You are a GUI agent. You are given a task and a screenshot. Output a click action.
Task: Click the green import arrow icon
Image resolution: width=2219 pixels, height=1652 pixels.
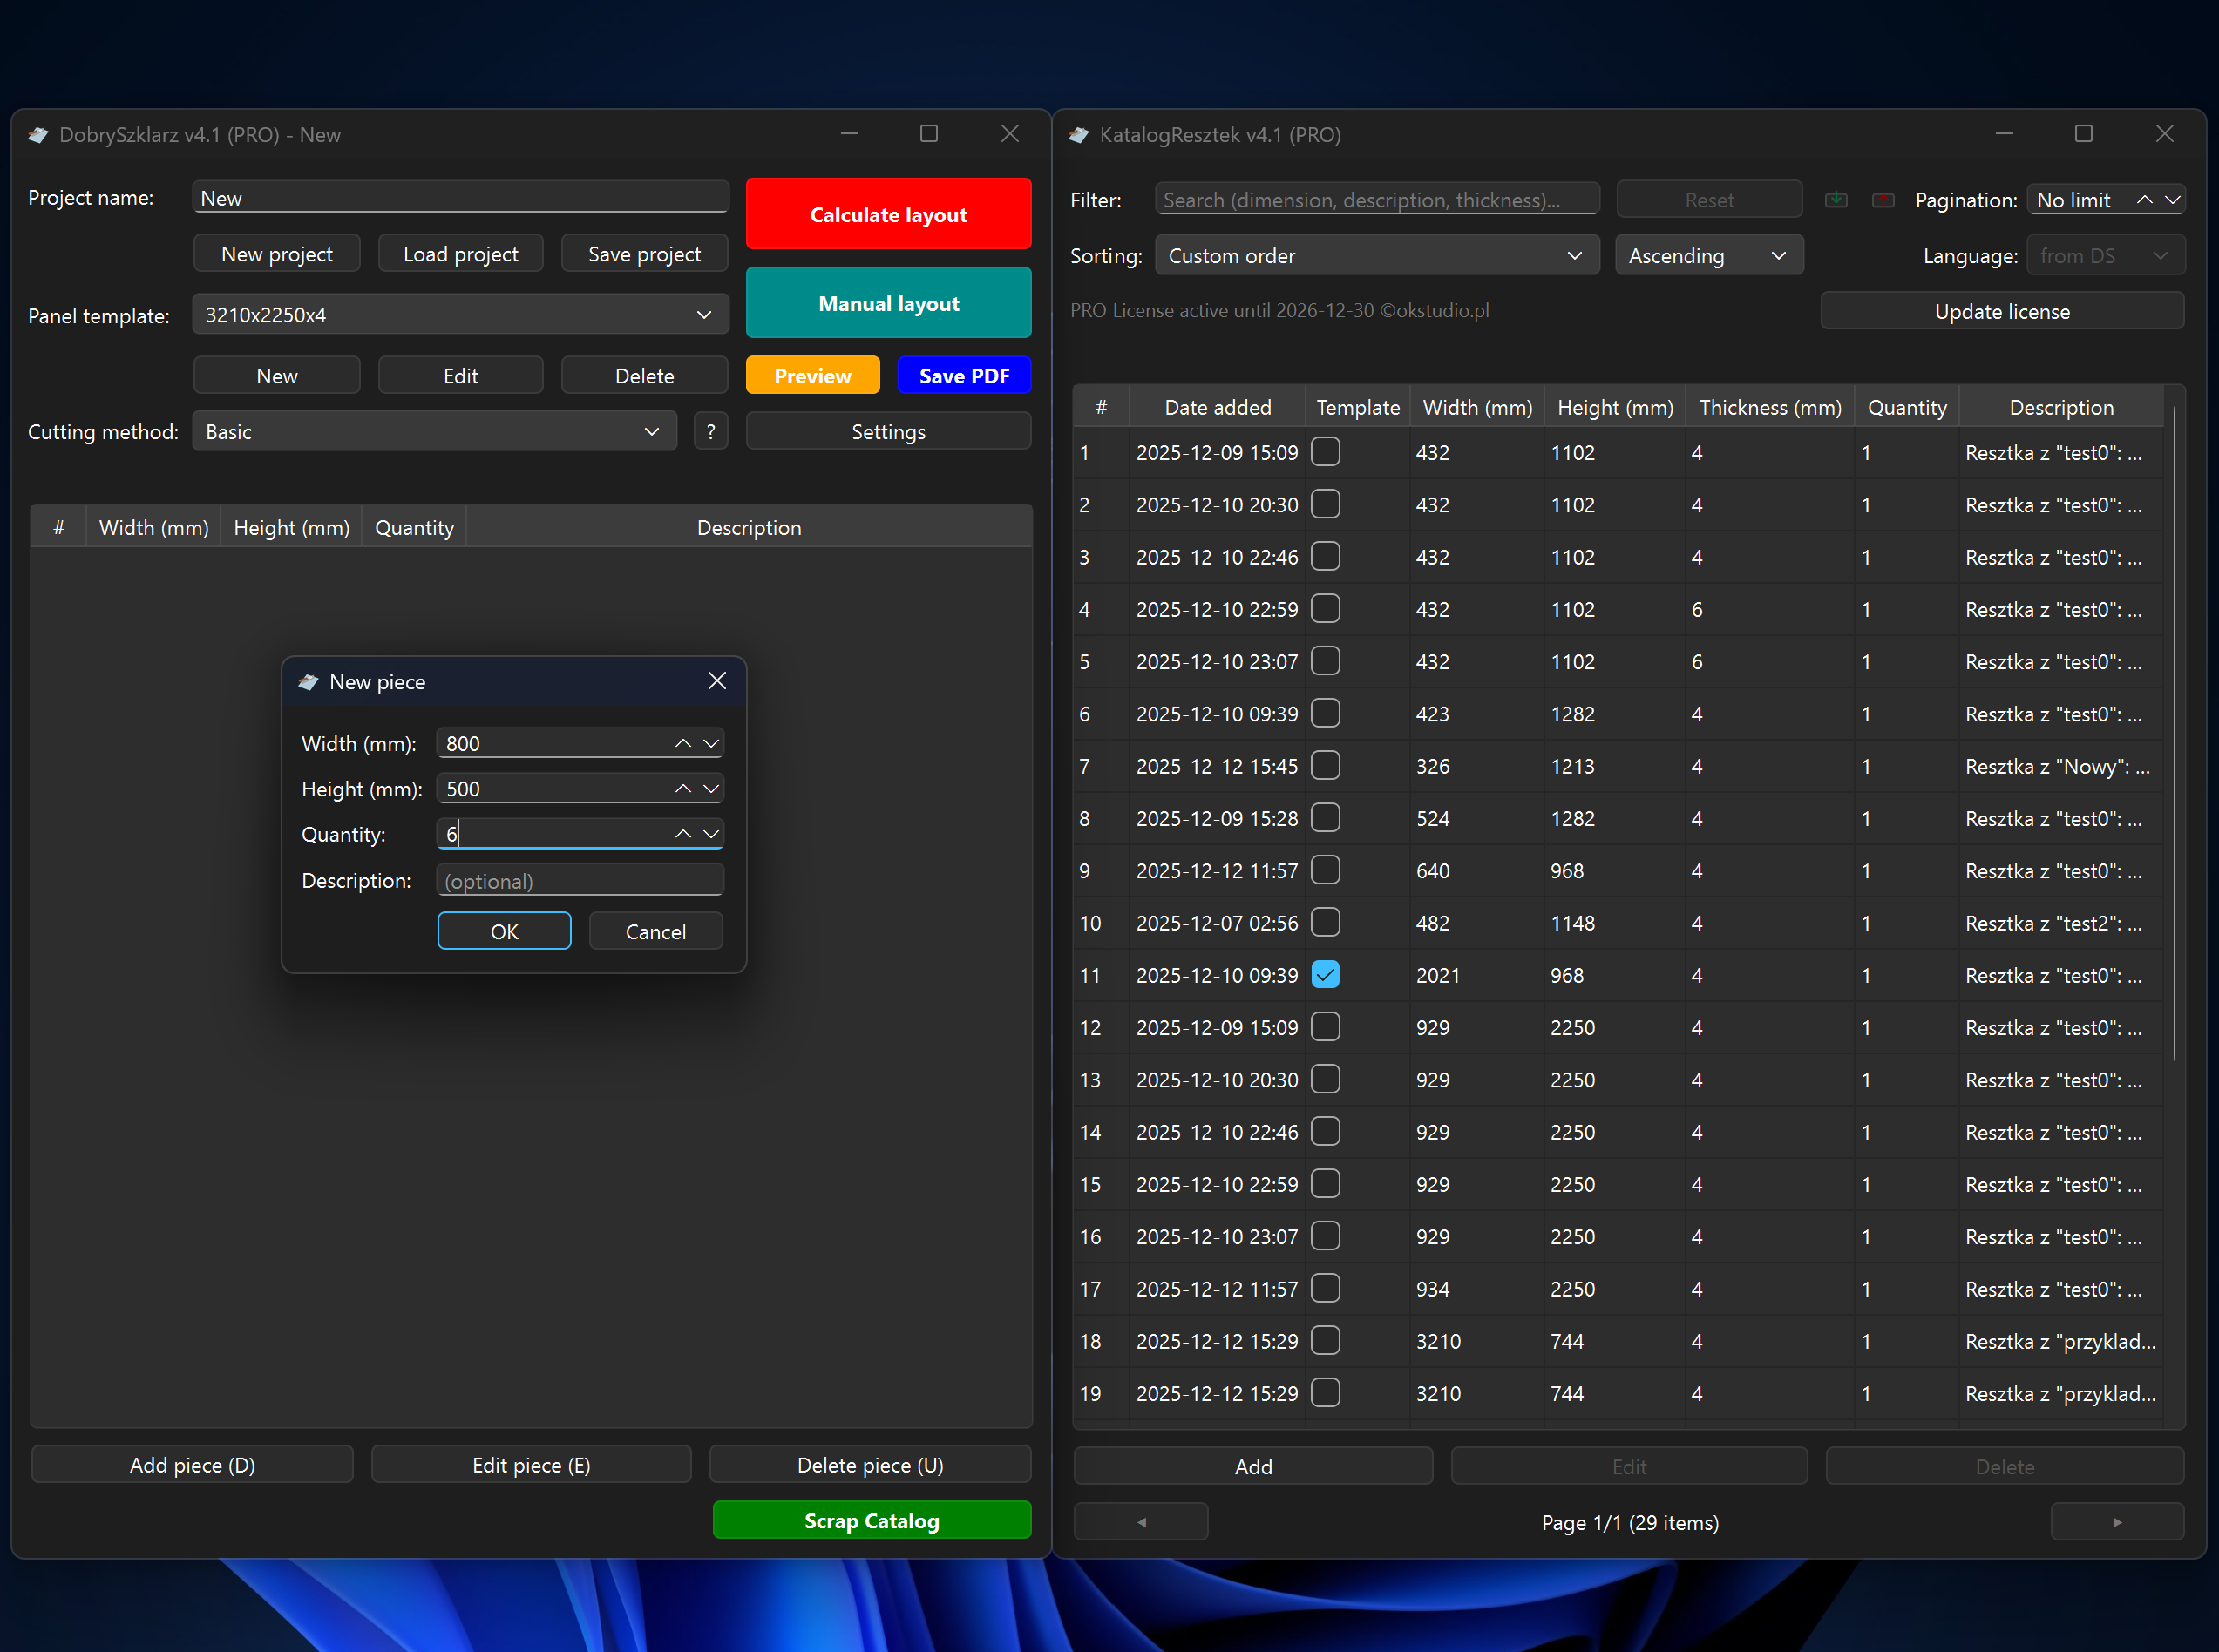pos(1836,200)
